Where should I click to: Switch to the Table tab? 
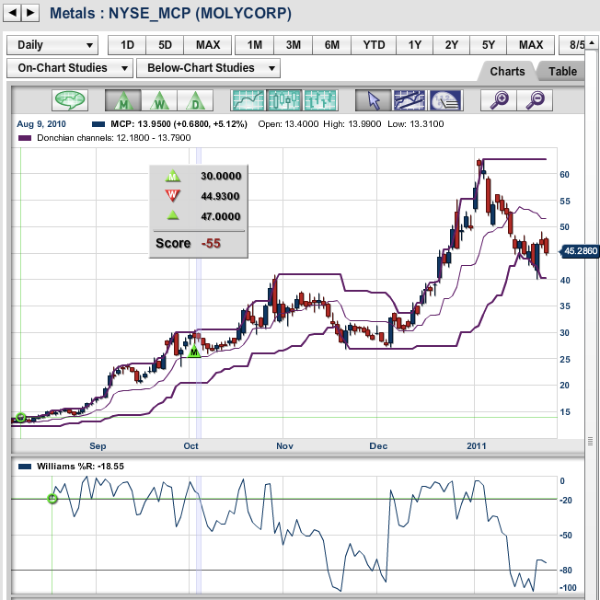click(562, 72)
